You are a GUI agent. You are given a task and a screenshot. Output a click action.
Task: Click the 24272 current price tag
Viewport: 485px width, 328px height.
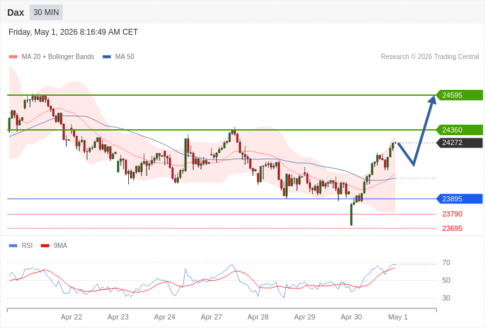pyautogui.click(x=459, y=143)
